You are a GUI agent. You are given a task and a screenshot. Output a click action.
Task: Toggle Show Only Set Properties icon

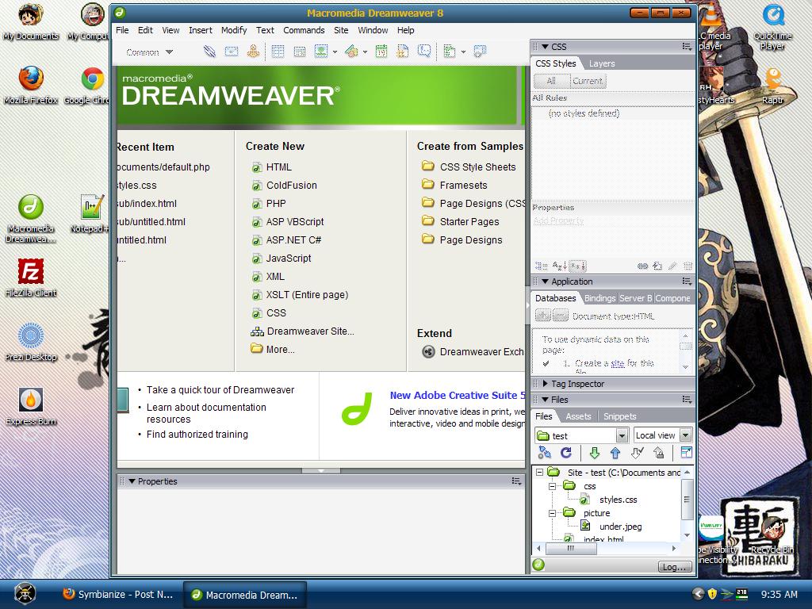(x=577, y=266)
